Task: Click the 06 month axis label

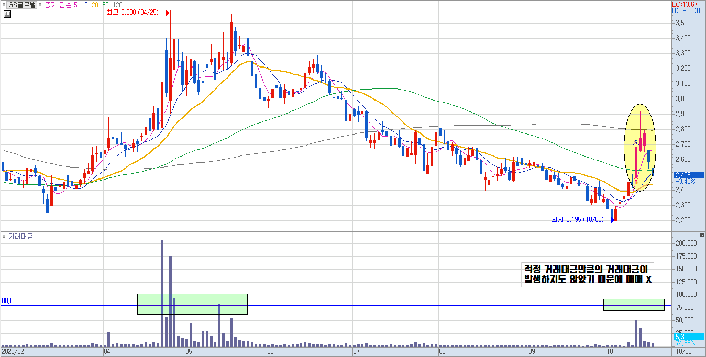Action: [270, 353]
